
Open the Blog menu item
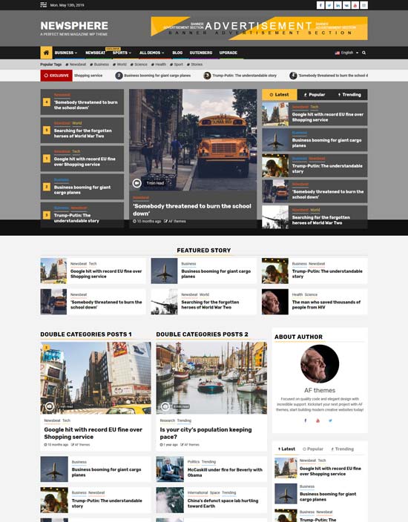tap(177, 53)
